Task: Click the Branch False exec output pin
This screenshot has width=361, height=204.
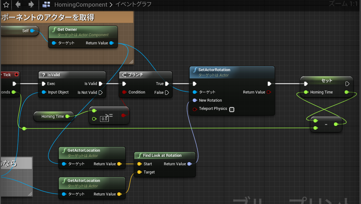Action: pos(167,92)
